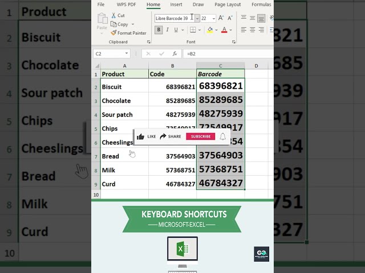365x273 pixels.
Task: Select cell with code 85289685 in column B
Action: [x=172, y=101]
